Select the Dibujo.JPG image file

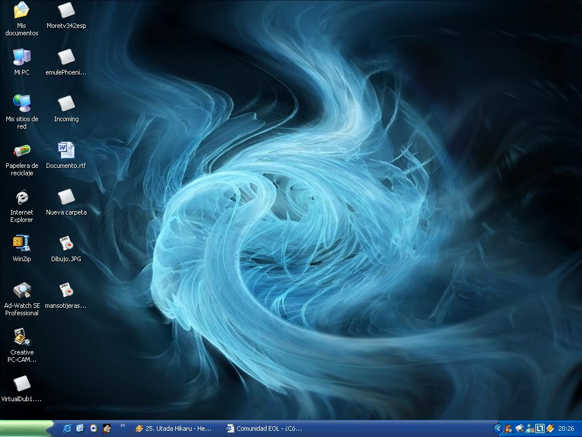coord(66,244)
